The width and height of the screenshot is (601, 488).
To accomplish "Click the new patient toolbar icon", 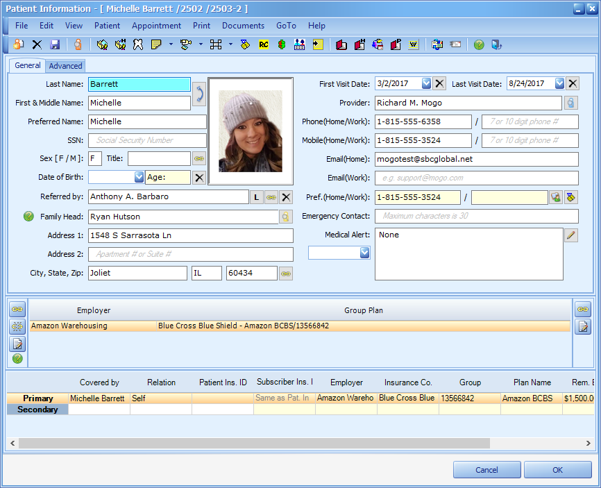I will point(18,45).
